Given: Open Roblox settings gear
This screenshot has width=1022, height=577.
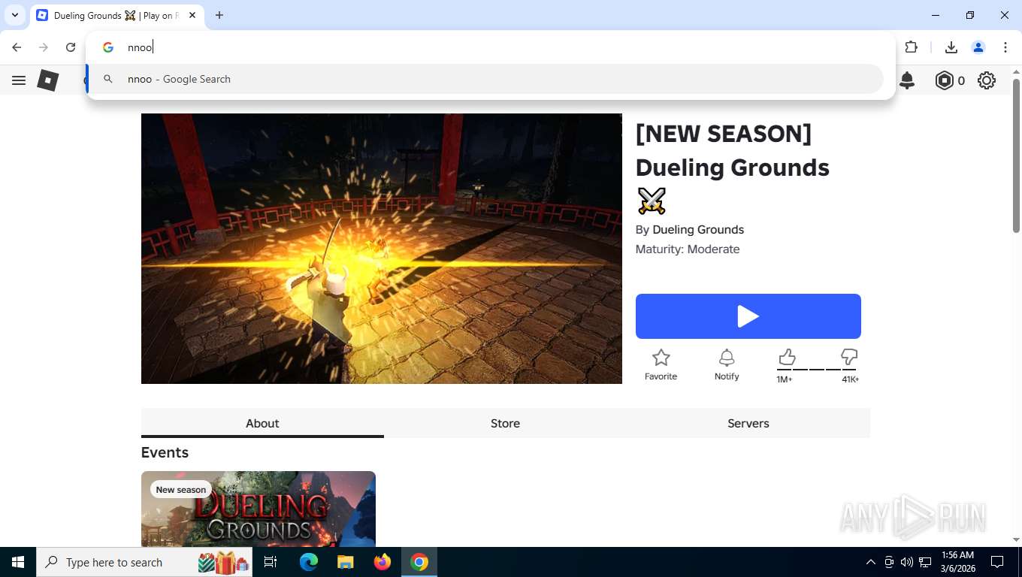Looking at the screenshot, I should (x=987, y=80).
